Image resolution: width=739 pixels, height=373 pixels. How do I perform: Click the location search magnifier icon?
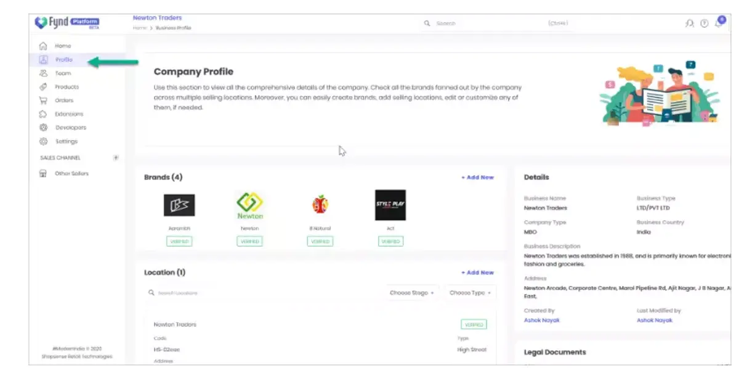pos(151,293)
